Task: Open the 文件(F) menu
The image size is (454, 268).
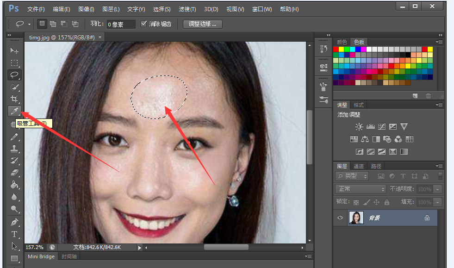Action: 36,9
